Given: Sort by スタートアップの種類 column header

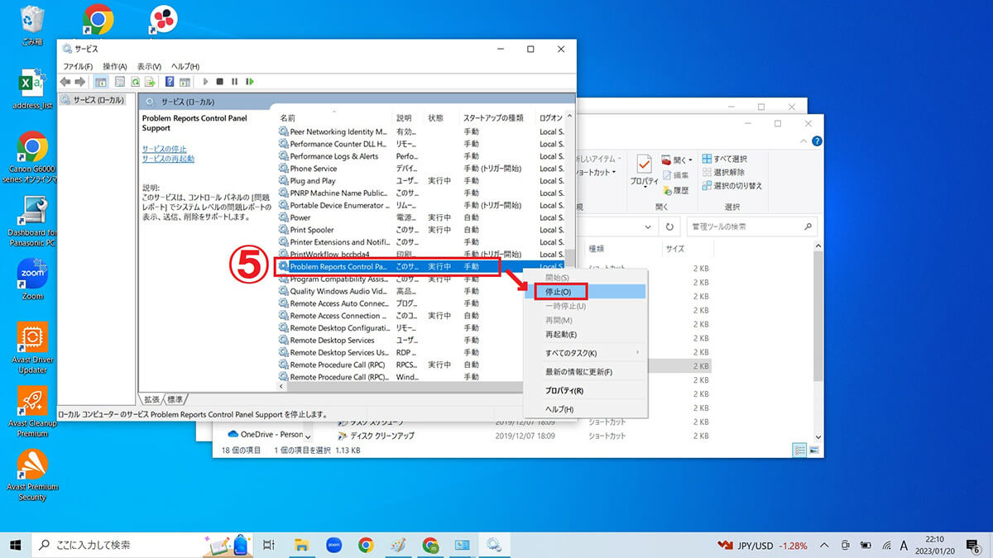Looking at the screenshot, I should click(x=496, y=118).
